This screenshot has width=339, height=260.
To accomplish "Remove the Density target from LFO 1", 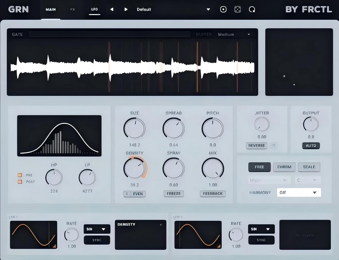I will click(x=161, y=225).
